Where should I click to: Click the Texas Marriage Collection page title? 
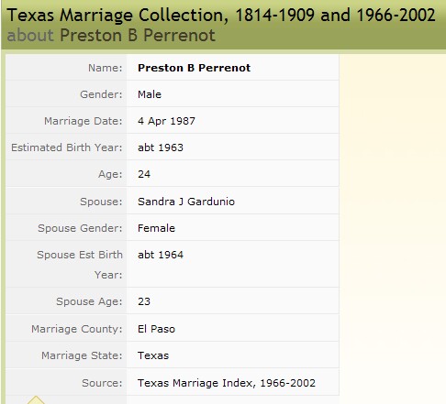(221, 15)
